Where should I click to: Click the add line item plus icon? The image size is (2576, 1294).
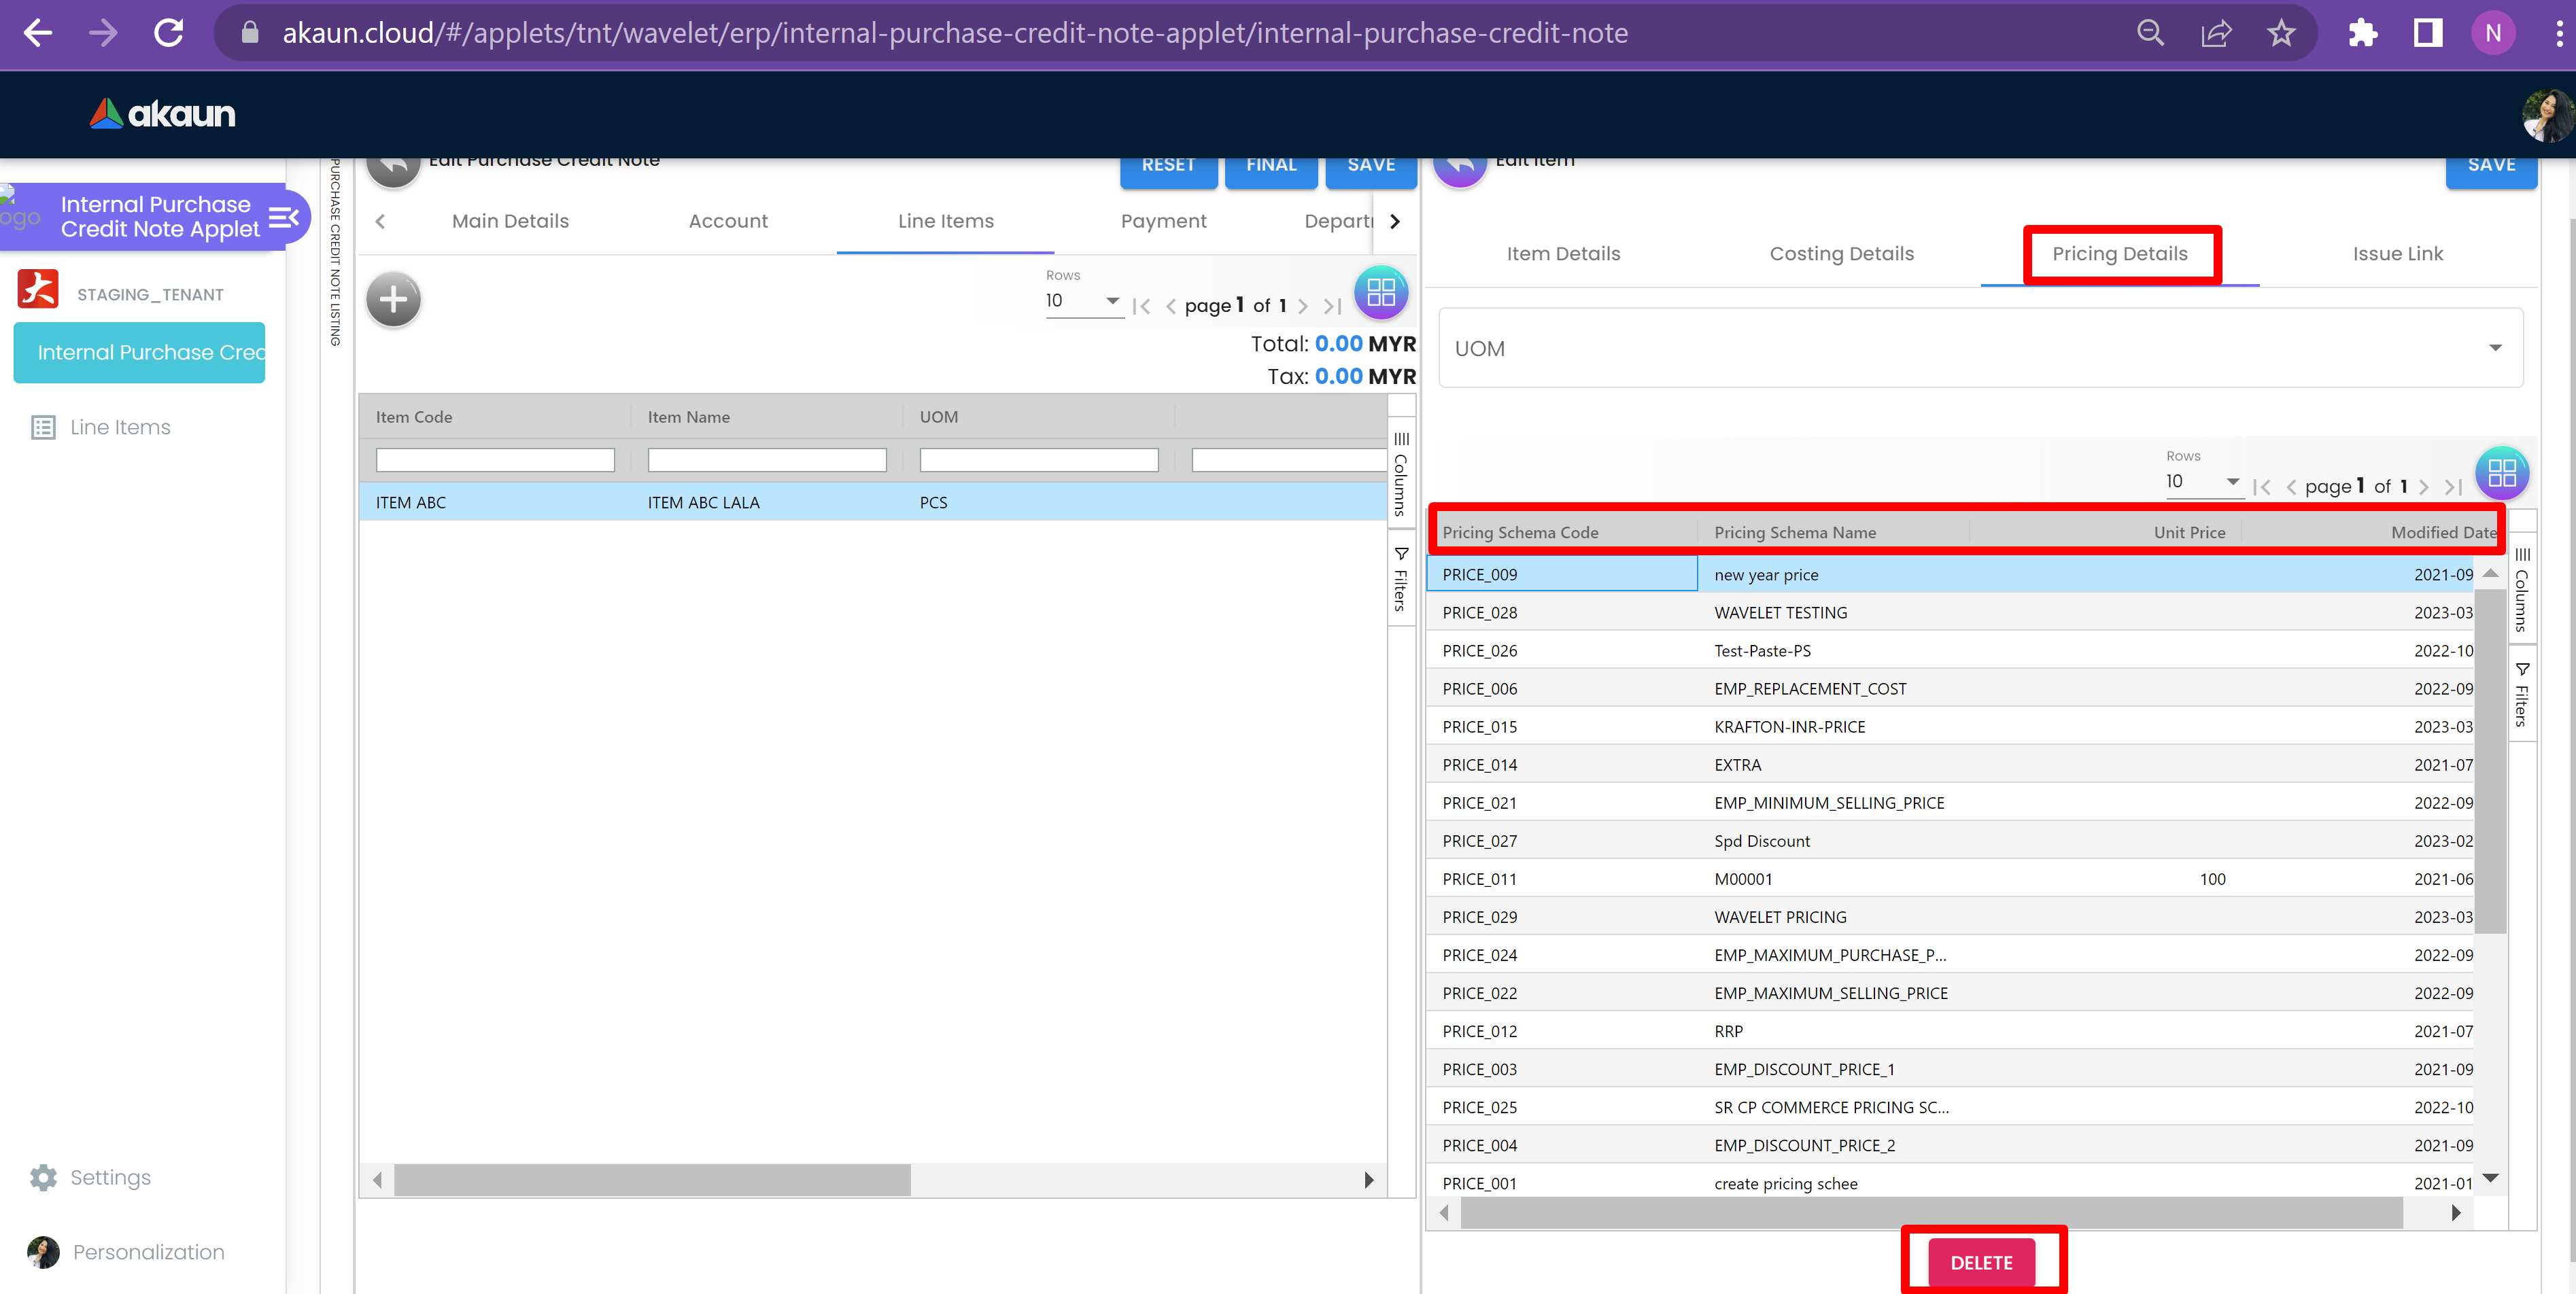click(393, 299)
